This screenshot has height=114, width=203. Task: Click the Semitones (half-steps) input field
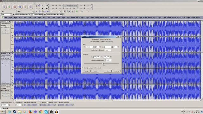(x=108, y=50)
